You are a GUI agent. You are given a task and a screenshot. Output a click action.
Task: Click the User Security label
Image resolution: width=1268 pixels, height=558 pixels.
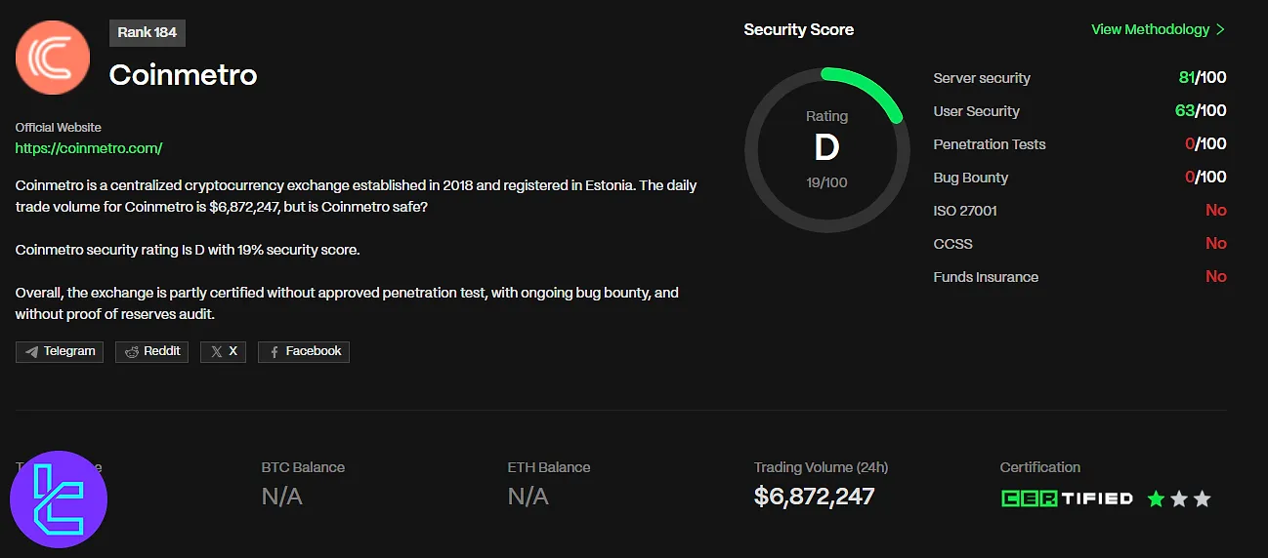coord(976,111)
